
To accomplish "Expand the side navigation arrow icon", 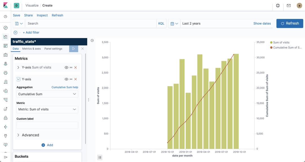I will [x=5, y=157].
